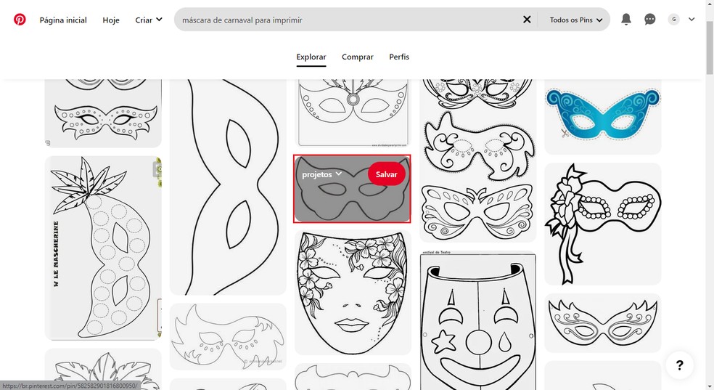Go to Página inicial
This screenshot has width=714, height=390.
click(63, 20)
